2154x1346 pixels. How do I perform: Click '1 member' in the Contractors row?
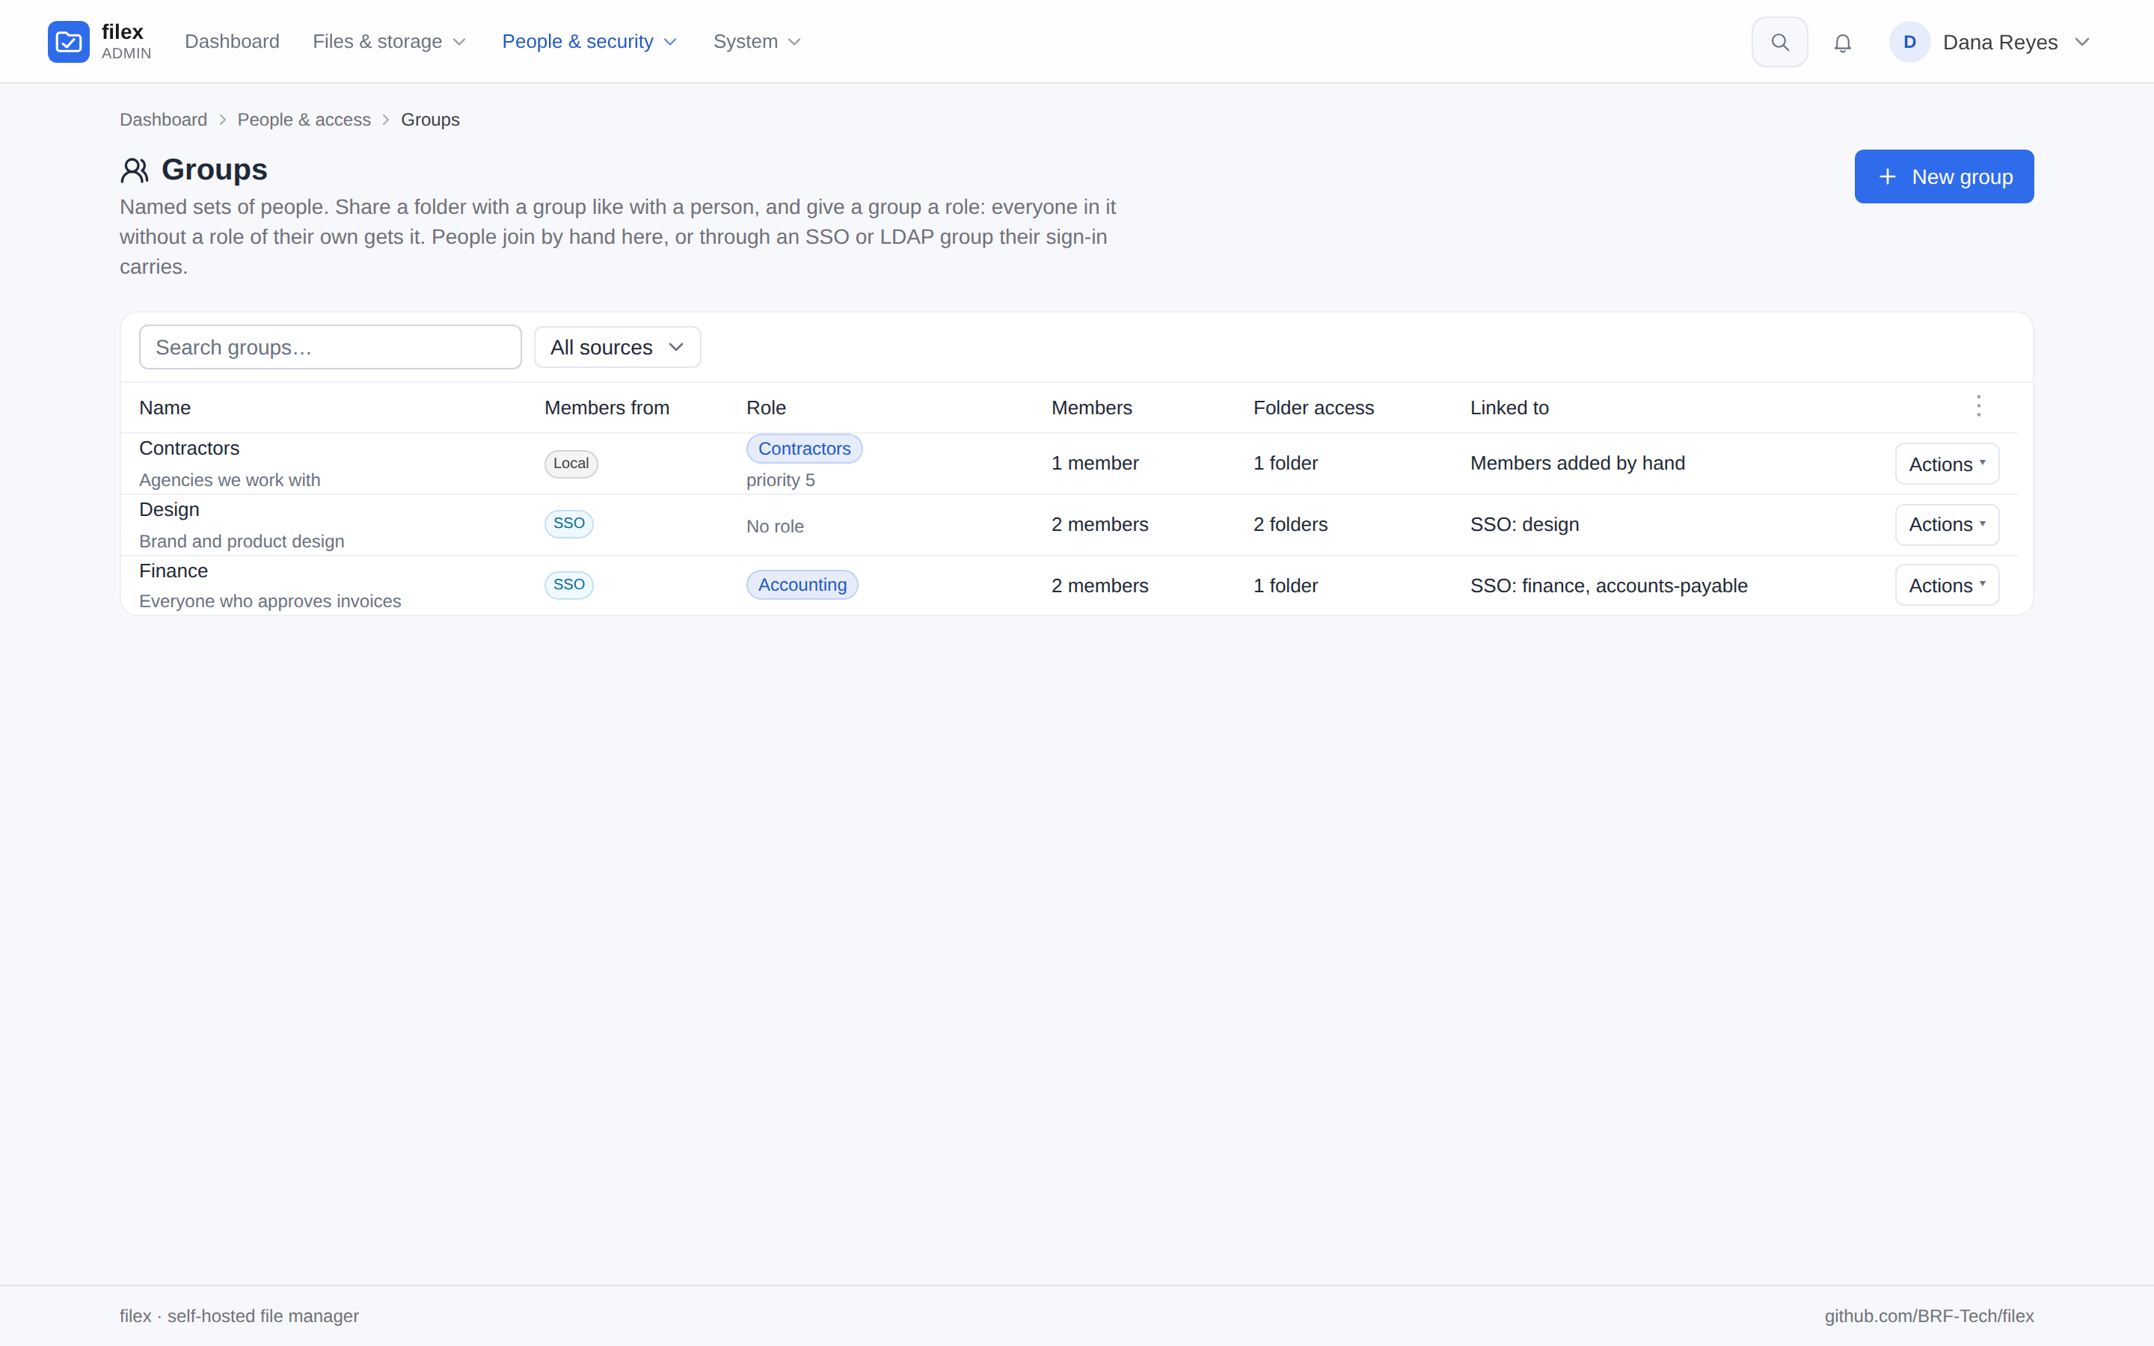point(1095,463)
